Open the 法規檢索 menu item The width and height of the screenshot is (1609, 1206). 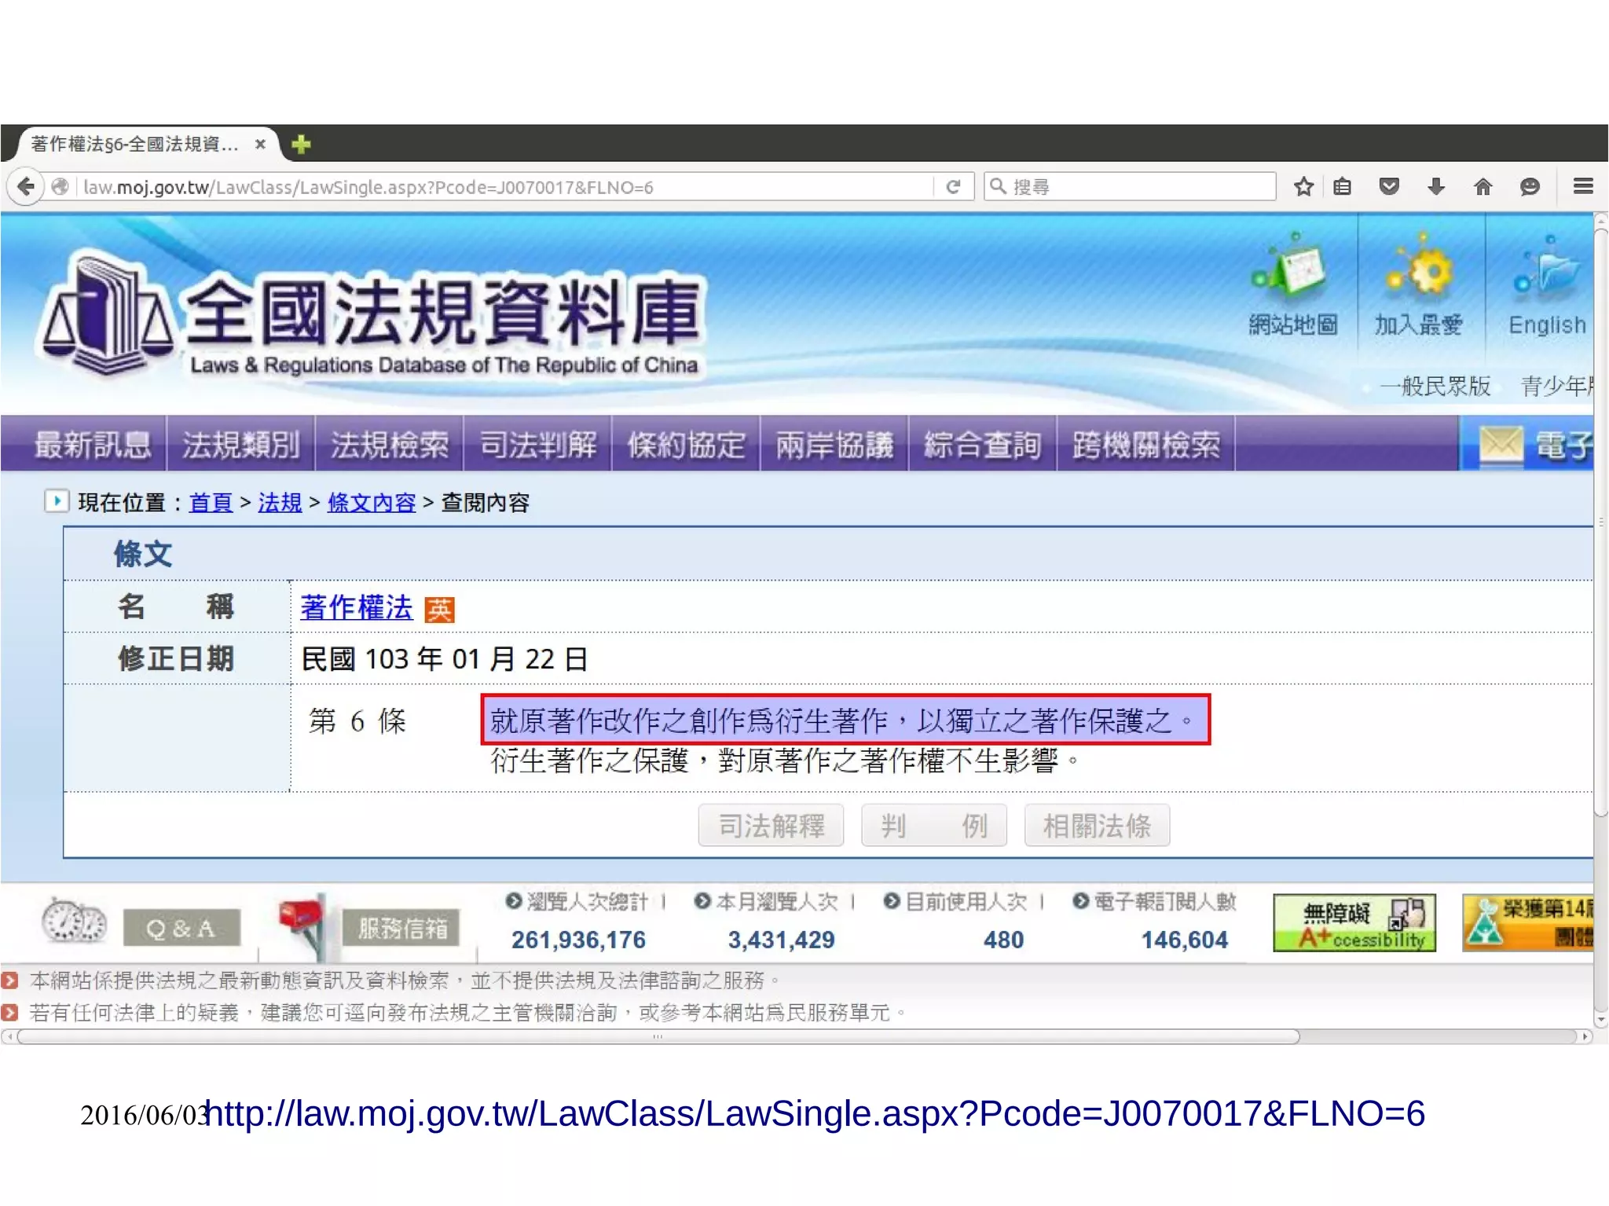coord(389,445)
